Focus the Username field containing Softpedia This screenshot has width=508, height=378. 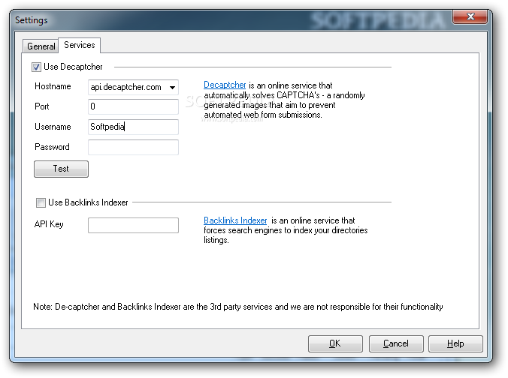point(133,127)
